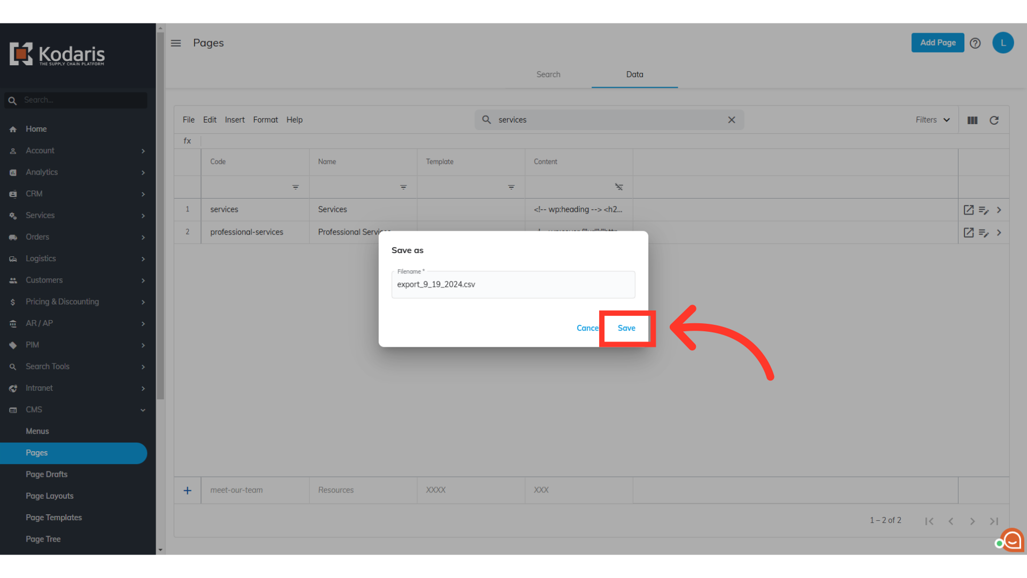Click the help question mark icon
This screenshot has height=578, width=1027.
(x=975, y=43)
